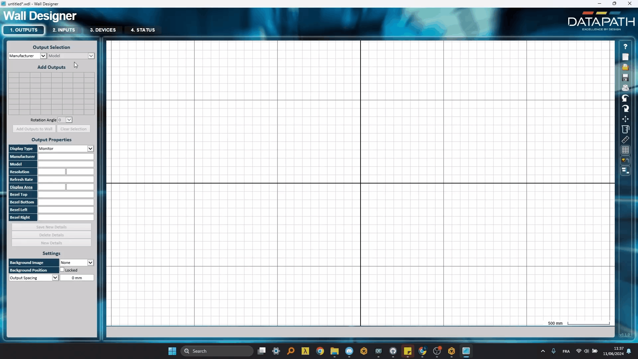Click the box with arrow icon
638x359 pixels.
tap(625, 160)
